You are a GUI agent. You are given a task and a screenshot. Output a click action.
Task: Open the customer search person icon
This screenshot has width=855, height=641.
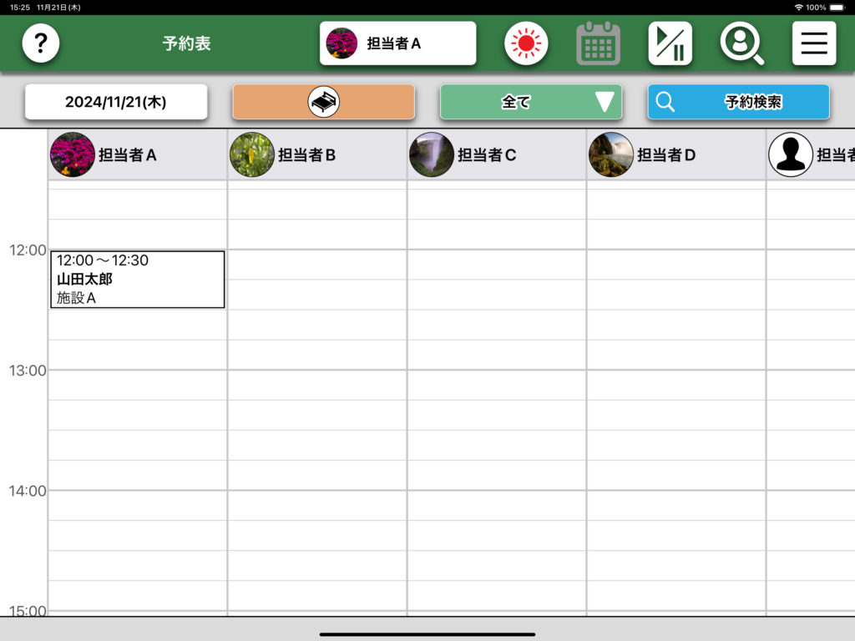[741, 43]
